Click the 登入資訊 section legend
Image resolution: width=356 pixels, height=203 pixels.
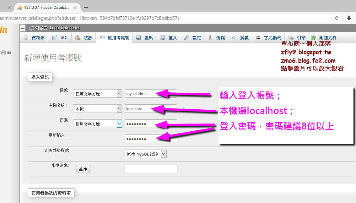40,77
